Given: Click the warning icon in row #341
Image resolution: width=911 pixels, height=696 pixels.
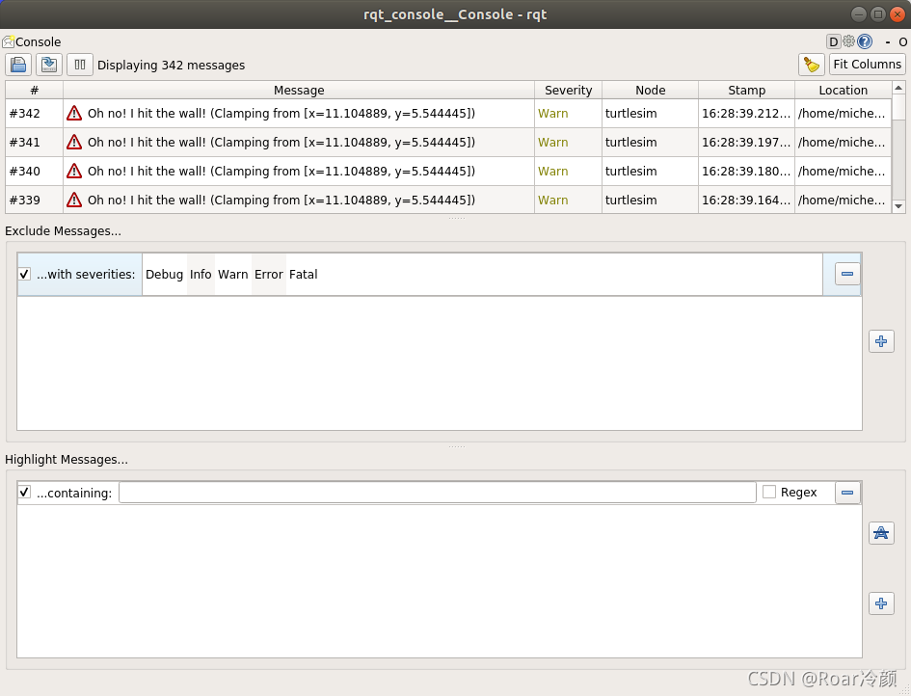Looking at the screenshot, I should (x=74, y=142).
